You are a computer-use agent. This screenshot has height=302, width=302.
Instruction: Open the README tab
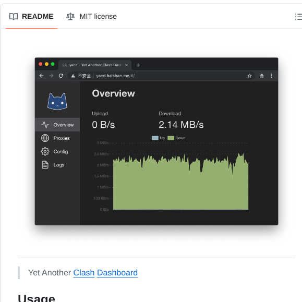point(31,16)
